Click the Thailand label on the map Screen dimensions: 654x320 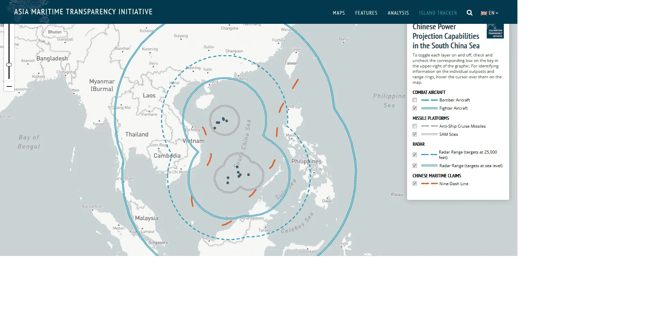(137, 134)
